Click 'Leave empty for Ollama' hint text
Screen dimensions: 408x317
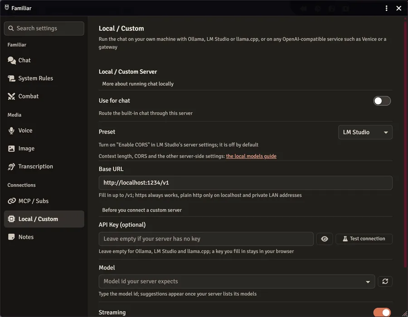(196, 251)
